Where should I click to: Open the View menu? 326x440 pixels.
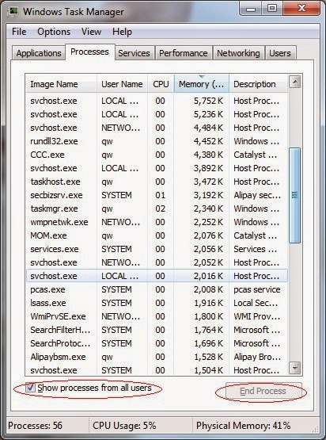[91, 32]
